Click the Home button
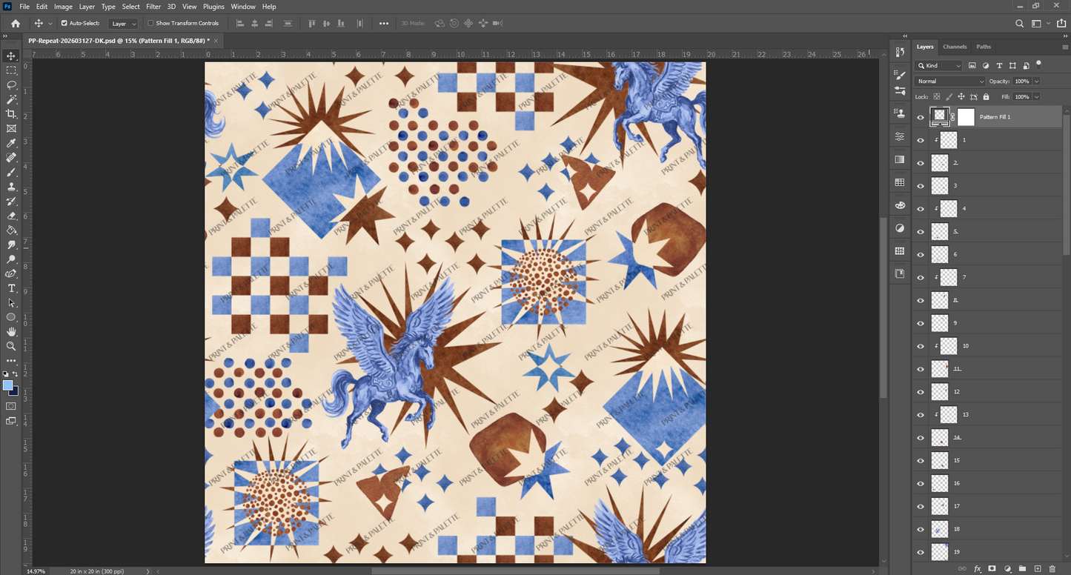This screenshot has width=1071, height=575. coord(15,24)
